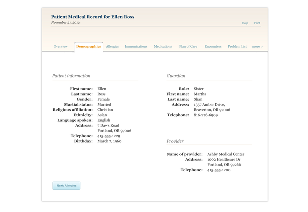This screenshot has width=308, height=212.
Task: Click the Ethnicity label
Action: 83,115
